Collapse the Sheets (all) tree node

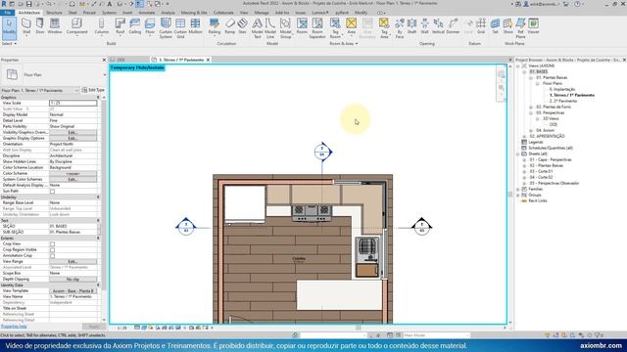click(518, 154)
